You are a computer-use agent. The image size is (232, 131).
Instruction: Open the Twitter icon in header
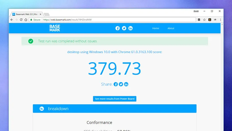[124, 28]
